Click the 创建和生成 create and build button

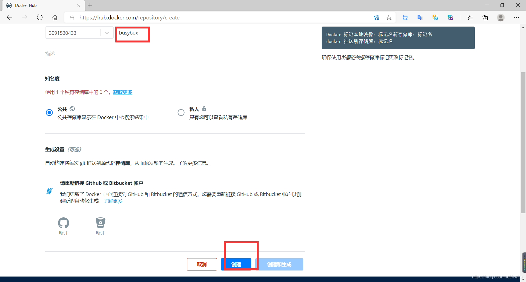pos(279,264)
